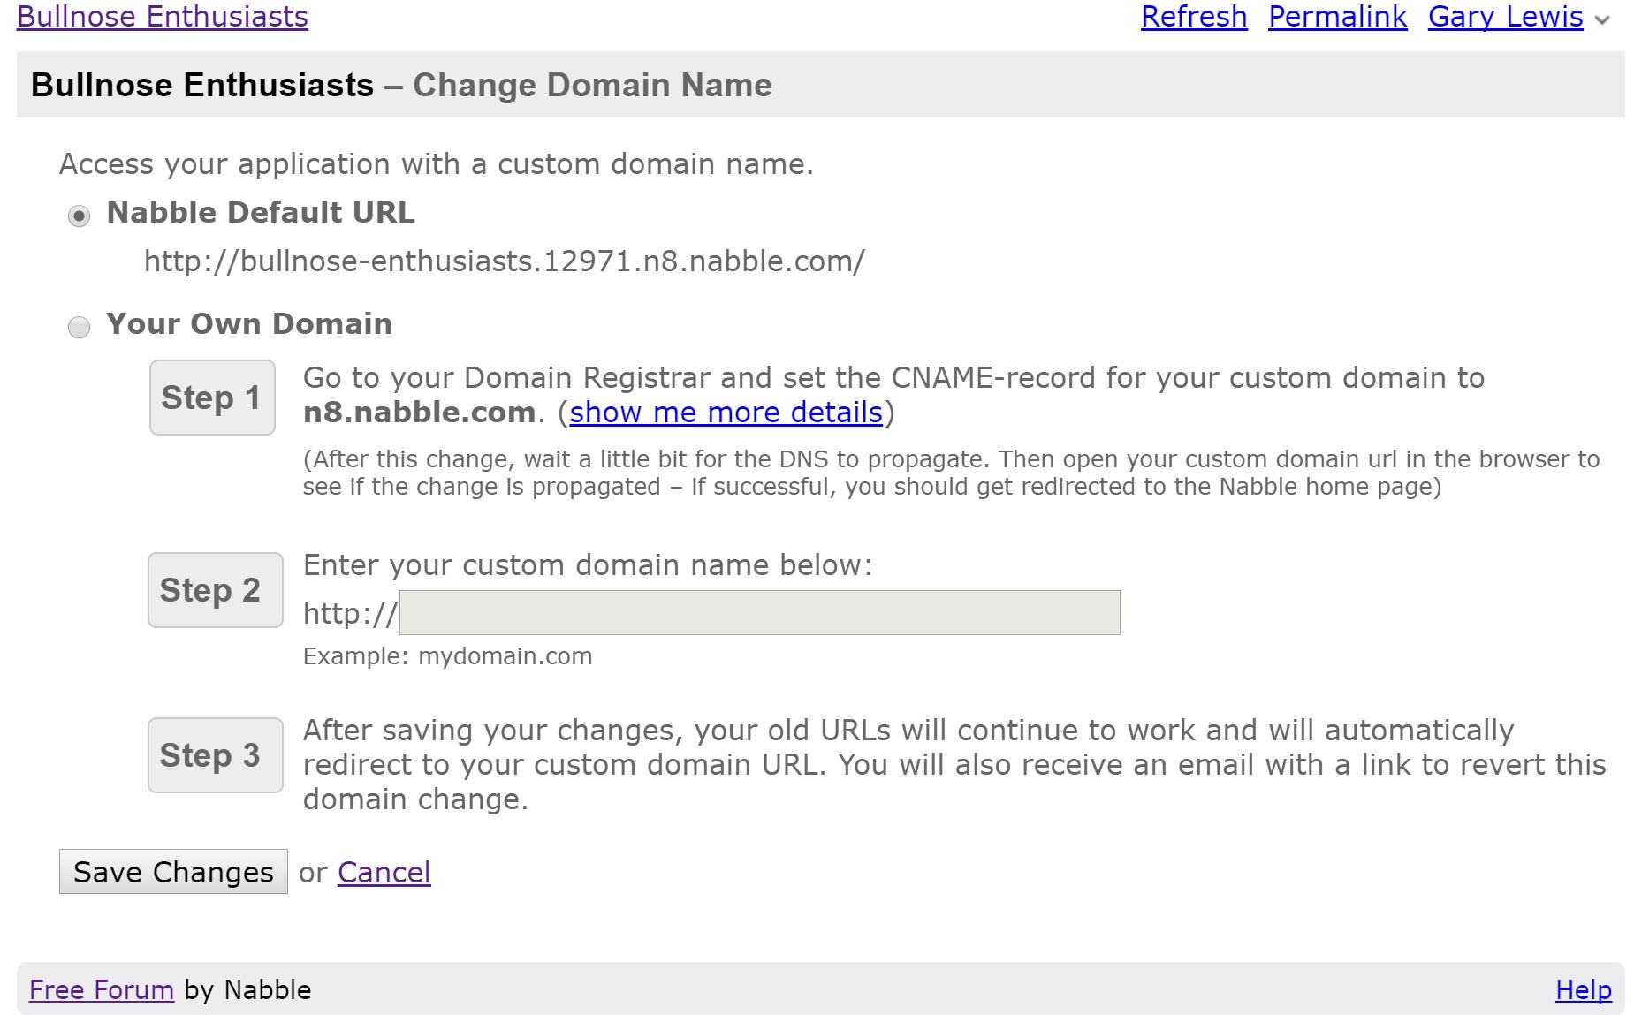The width and height of the screenshot is (1634, 1015).
Task: Click the 'Change Domain Name' page heading
Action: point(592,86)
